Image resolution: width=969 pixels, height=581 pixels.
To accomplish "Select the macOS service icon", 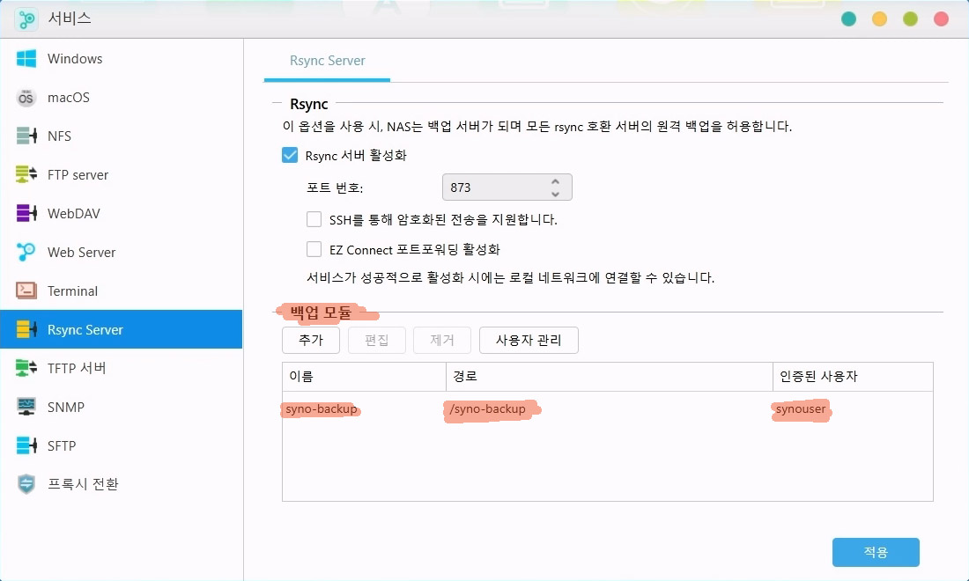I will coord(26,98).
